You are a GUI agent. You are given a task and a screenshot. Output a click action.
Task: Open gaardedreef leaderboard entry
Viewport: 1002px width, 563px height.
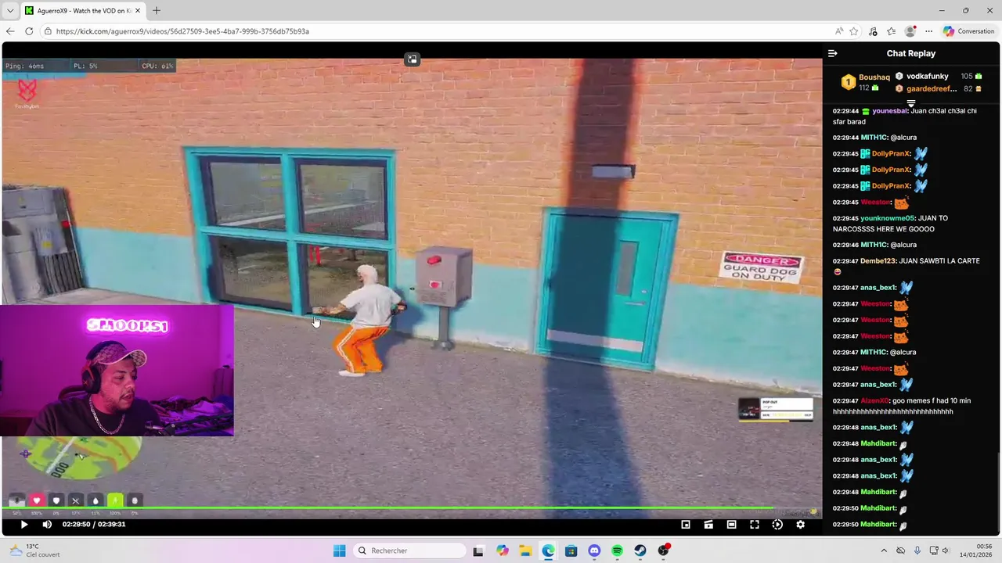[x=932, y=89]
